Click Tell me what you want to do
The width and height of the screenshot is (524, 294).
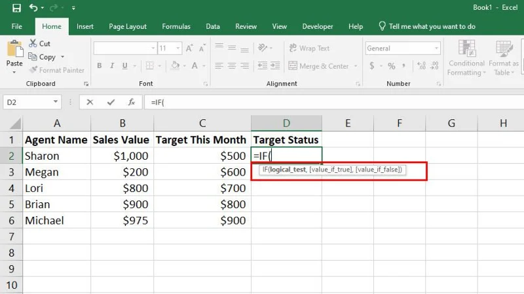[x=427, y=26]
